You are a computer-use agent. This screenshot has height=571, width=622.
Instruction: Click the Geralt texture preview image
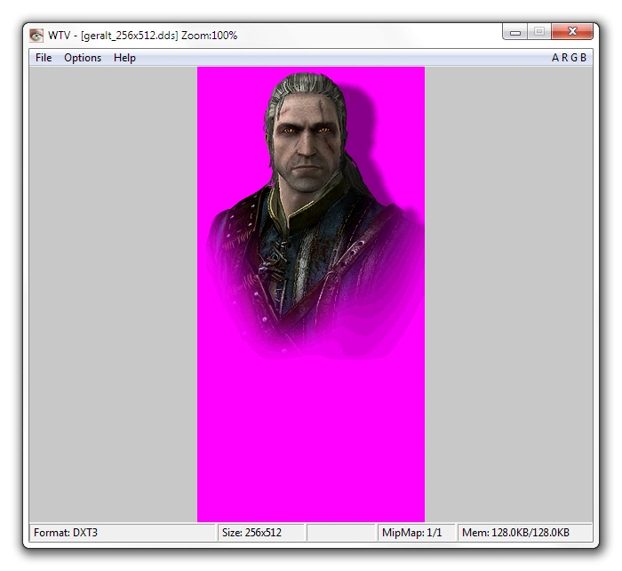[x=311, y=294]
